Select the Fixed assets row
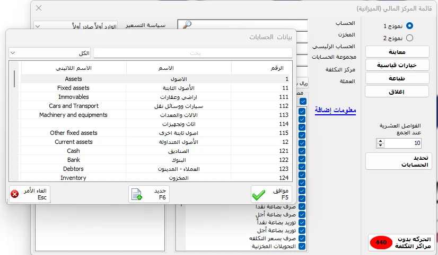Screen dimensions: 438x255 [x=155, y=88]
